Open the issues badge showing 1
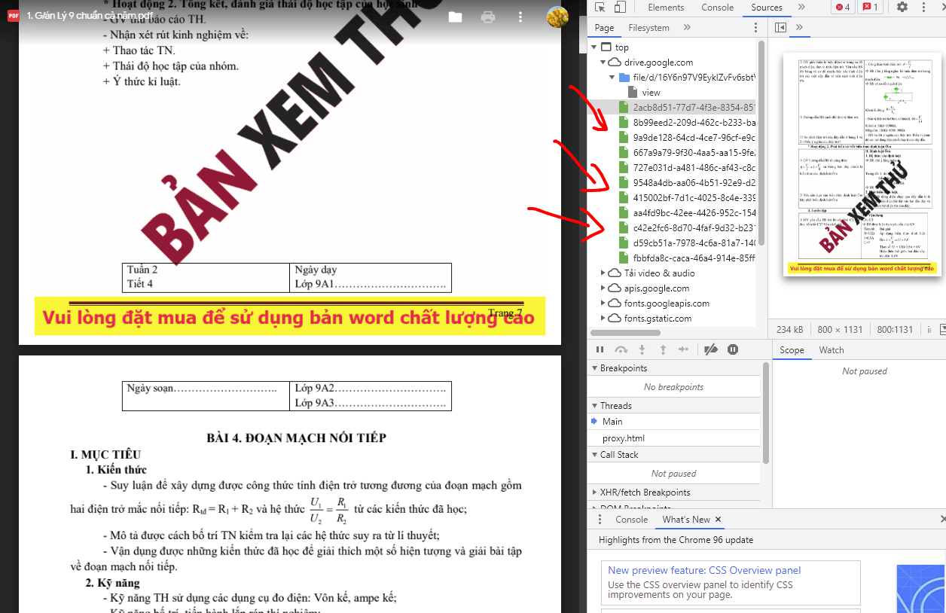Screen dimensions: 946x613 [870, 8]
